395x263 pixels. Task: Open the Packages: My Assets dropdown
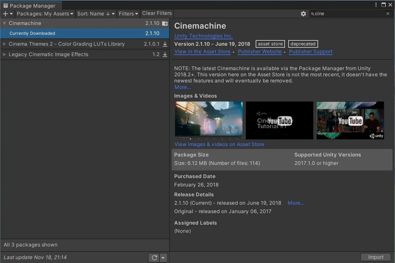click(x=45, y=13)
